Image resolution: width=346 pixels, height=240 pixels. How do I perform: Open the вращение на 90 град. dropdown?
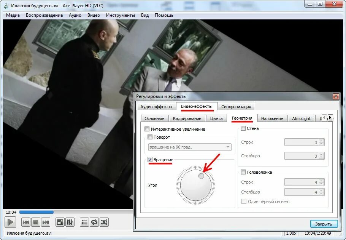pyautogui.click(x=190, y=147)
